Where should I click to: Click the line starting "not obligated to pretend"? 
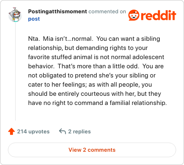(x=92, y=76)
